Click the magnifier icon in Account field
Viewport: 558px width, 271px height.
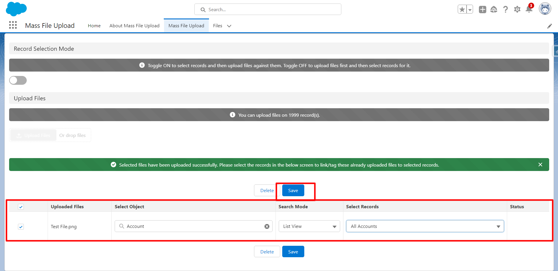[x=121, y=226]
